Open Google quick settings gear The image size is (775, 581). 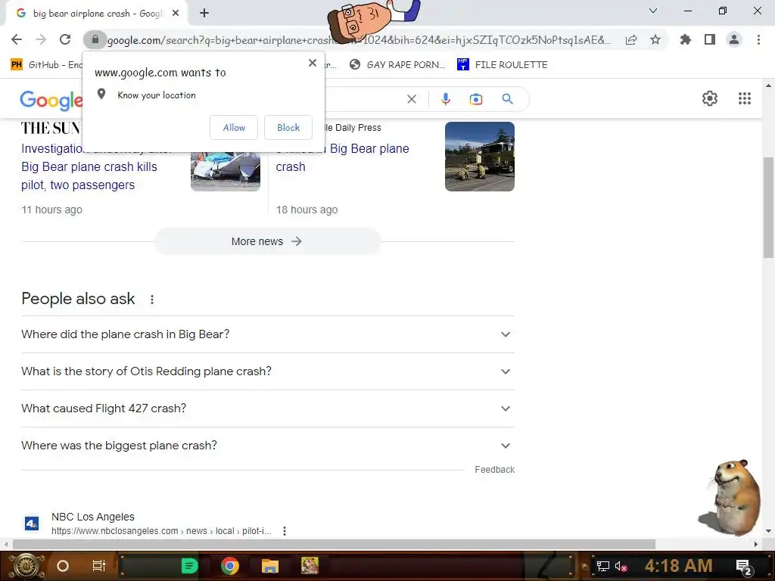(710, 98)
